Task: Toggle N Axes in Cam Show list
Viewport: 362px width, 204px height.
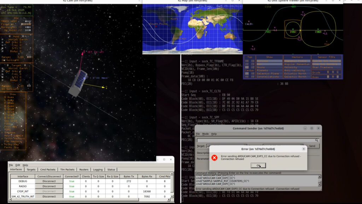Action: coord(9,97)
